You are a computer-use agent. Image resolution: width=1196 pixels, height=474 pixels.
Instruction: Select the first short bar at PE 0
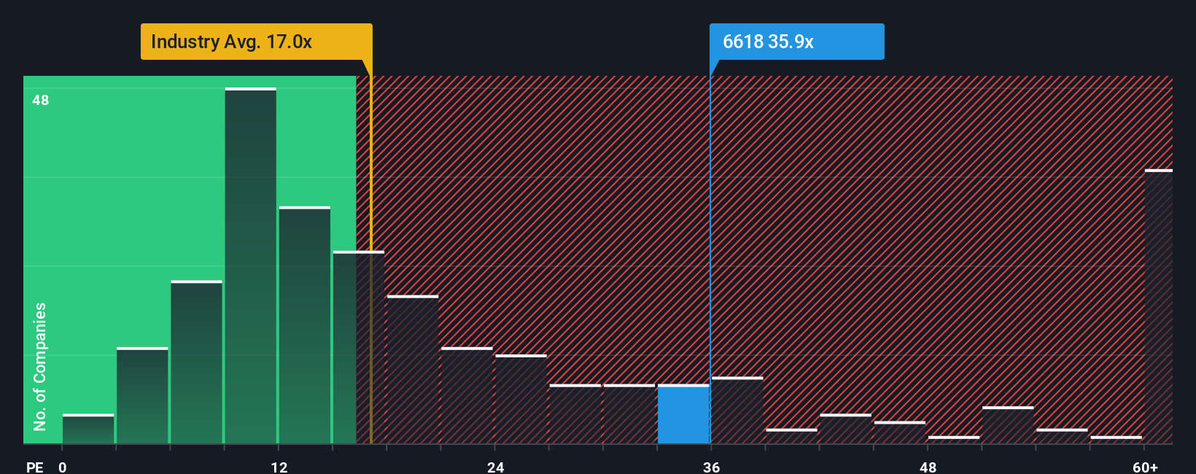tap(88, 429)
